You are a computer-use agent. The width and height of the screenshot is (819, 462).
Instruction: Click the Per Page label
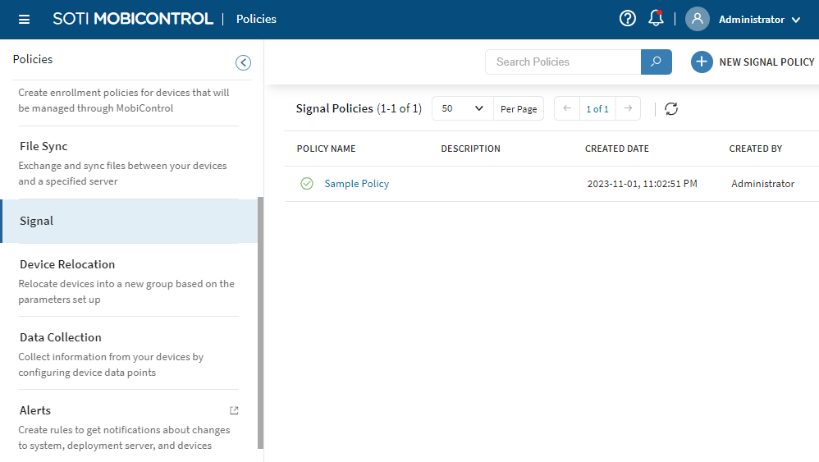point(519,108)
